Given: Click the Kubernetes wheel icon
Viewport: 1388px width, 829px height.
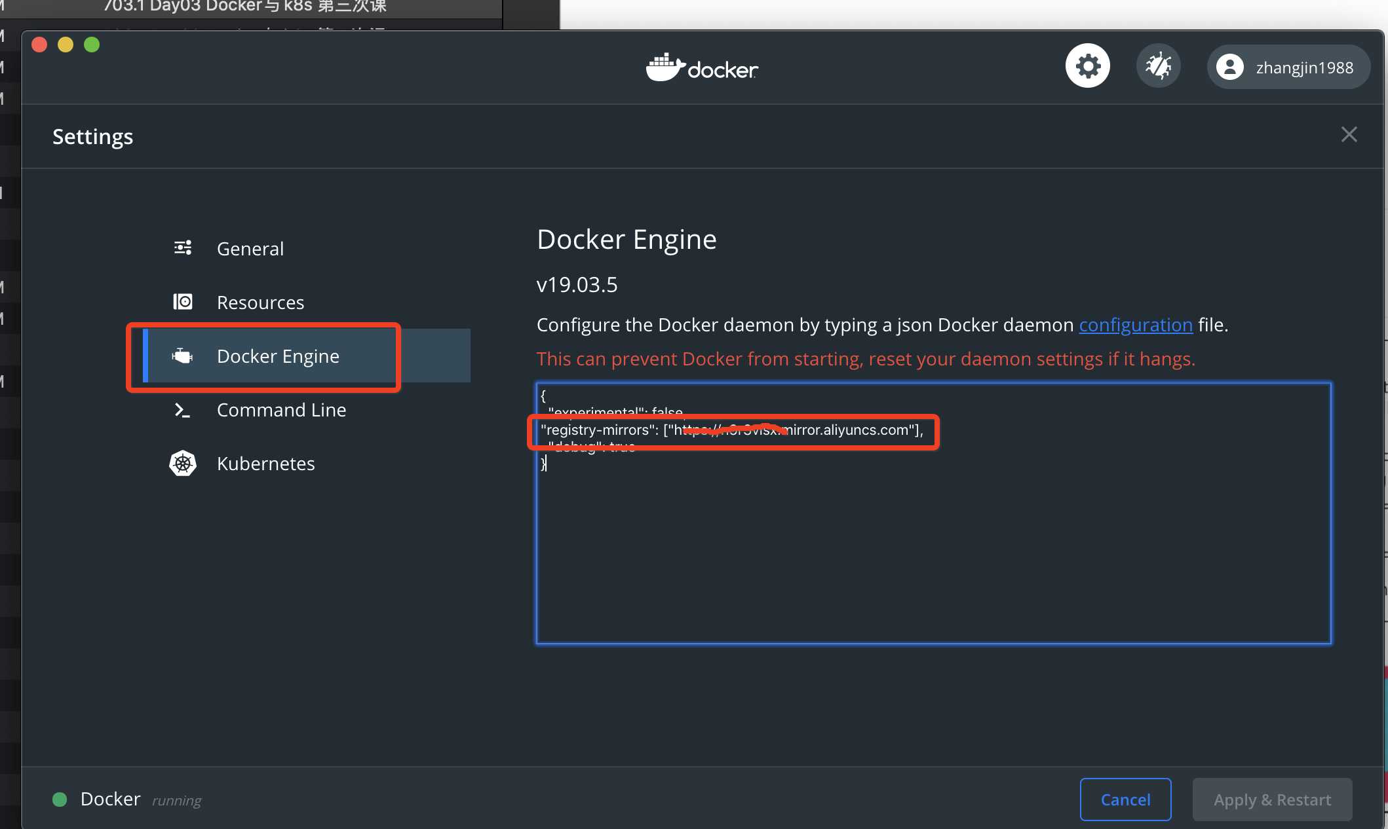Looking at the screenshot, I should [x=183, y=464].
